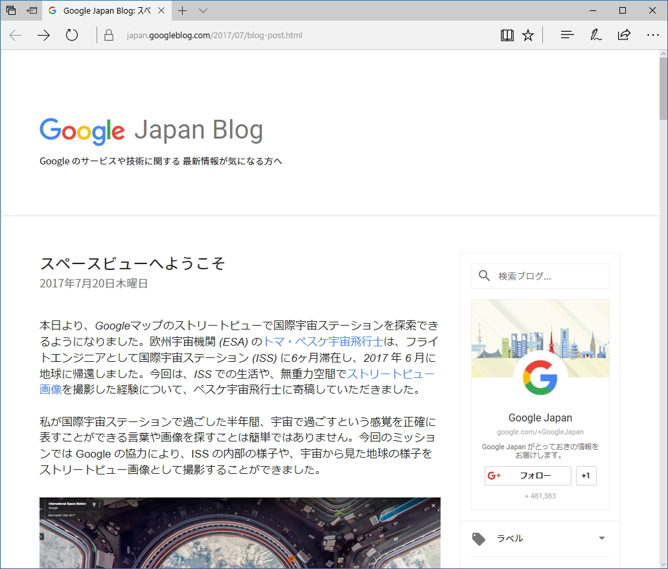Open Edge's More options menu
The height and width of the screenshot is (569, 668).
(x=652, y=34)
